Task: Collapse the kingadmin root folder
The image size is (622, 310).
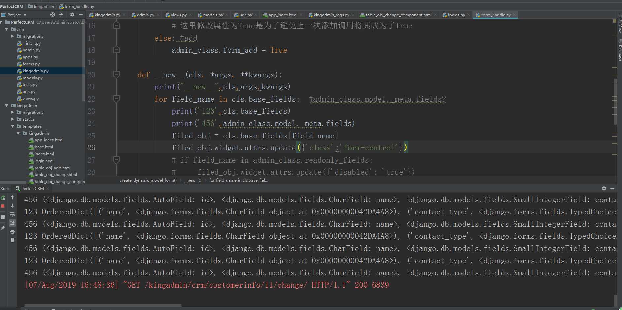Action: 7,106
